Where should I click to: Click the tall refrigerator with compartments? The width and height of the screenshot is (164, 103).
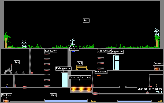tap(116, 62)
